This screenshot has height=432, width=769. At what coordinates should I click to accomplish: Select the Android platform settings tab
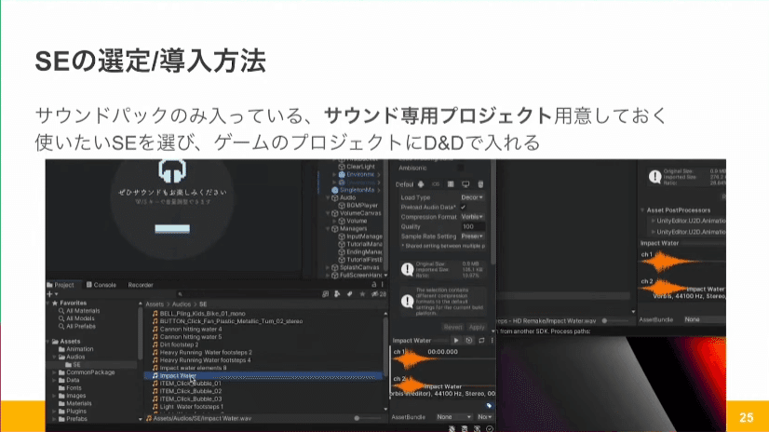coord(421,184)
